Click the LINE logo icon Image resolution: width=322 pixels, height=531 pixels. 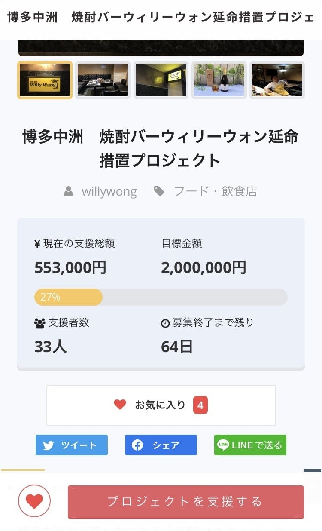tap(223, 445)
